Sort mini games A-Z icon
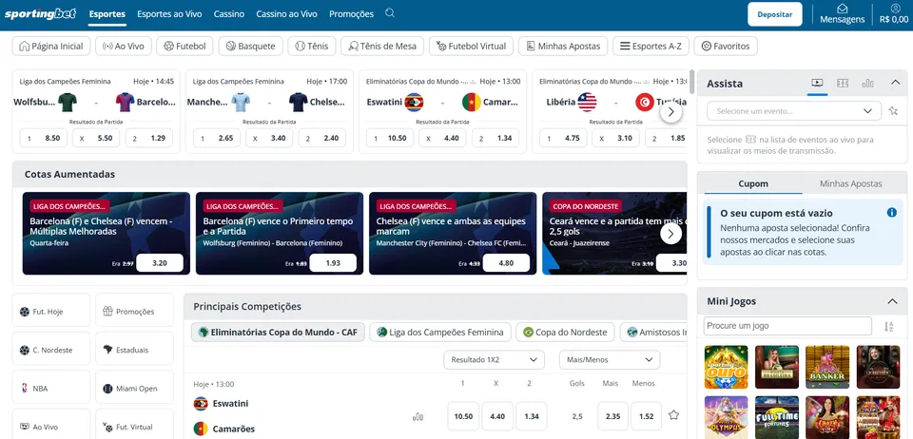The image size is (913, 439). 888,327
